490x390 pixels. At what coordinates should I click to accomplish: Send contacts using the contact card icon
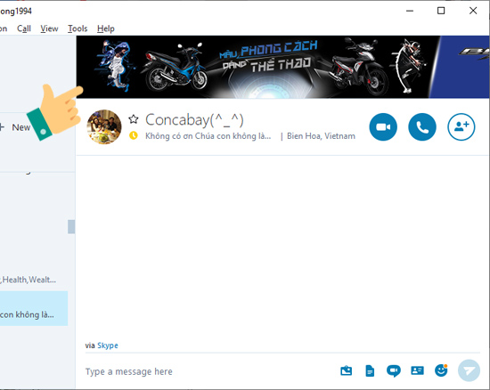(x=417, y=370)
